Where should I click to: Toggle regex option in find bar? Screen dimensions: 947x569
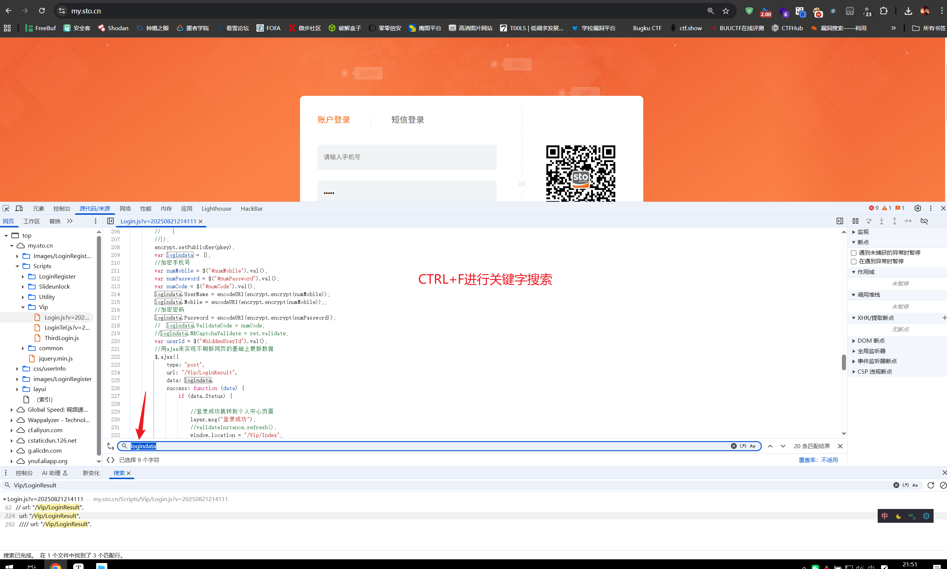click(743, 446)
